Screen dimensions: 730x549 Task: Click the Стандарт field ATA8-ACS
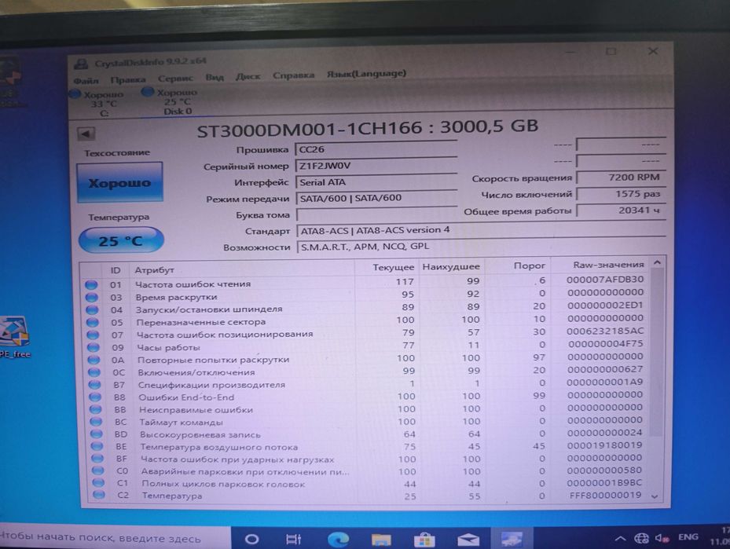point(481,230)
